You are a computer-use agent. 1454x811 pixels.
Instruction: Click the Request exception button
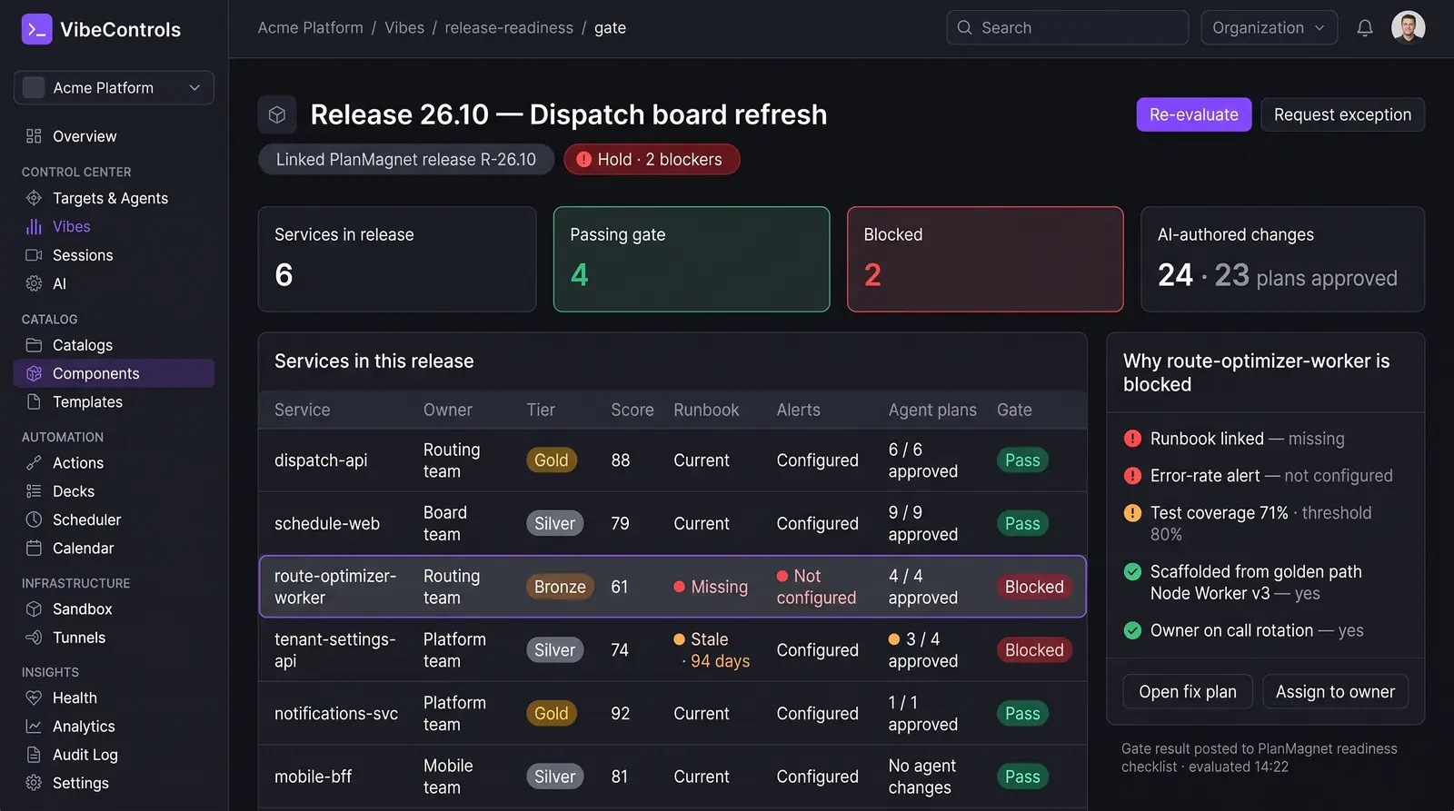(x=1342, y=114)
